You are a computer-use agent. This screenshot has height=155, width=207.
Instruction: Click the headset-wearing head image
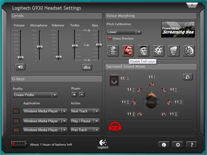click(x=151, y=100)
